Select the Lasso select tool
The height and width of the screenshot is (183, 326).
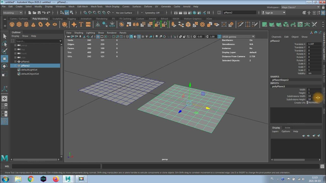point(5,44)
